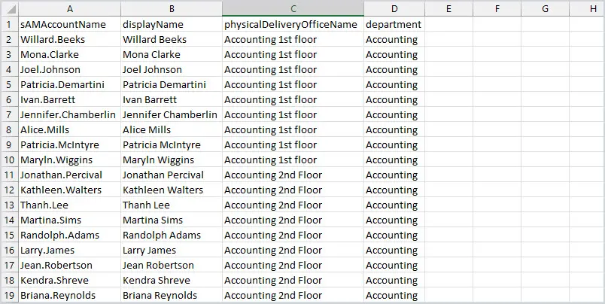Select row 19 header

point(9,295)
